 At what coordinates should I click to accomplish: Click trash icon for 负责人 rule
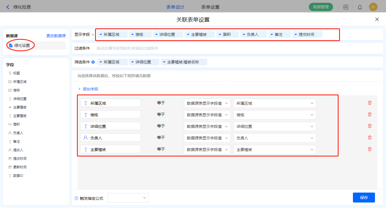pyautogui.click(x=370, y=137)
